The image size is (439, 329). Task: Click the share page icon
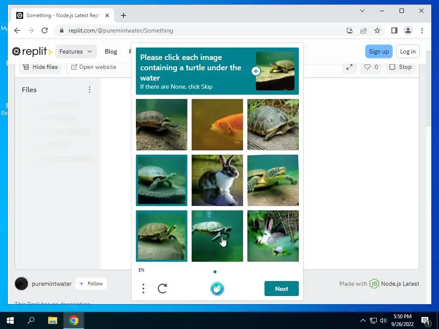(364, 30)
